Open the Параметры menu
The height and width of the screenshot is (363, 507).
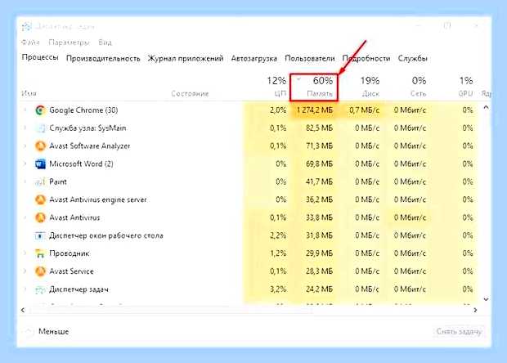click(69, 43)
